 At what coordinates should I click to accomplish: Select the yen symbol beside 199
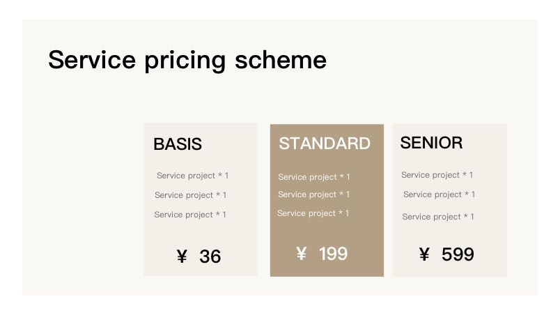tap(302, 254)
